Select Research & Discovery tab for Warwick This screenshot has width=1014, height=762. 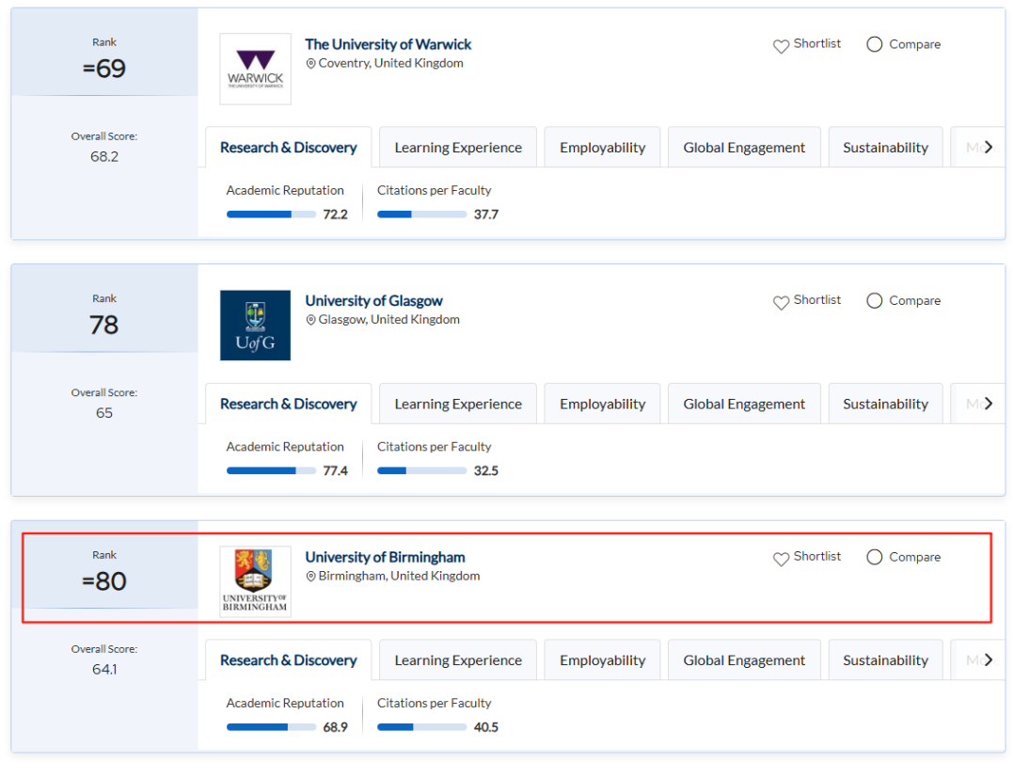289,148
